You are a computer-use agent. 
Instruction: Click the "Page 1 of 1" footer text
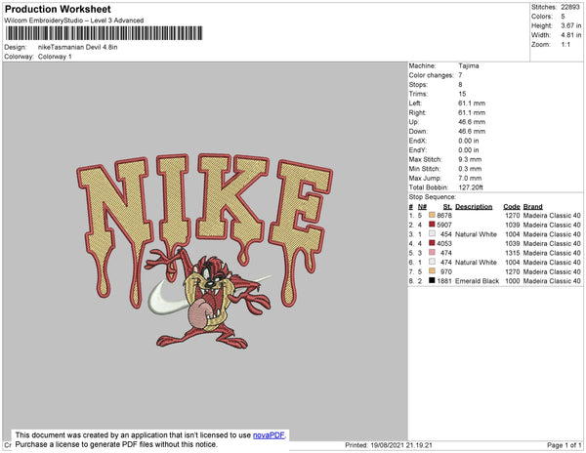(564, 445)
